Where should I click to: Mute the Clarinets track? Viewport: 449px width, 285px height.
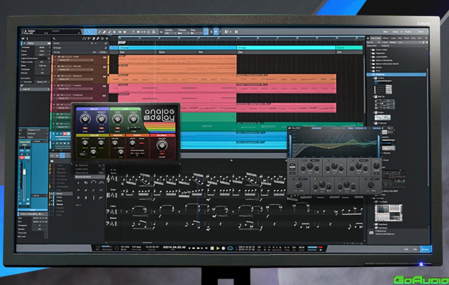click(x=59, y=66)
